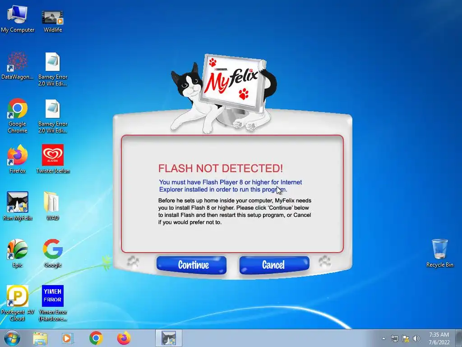Open My Computer desktop icon

(18, 19)
